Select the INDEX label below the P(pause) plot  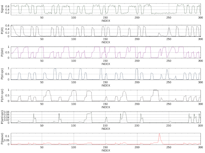click(x=106, y=150)
